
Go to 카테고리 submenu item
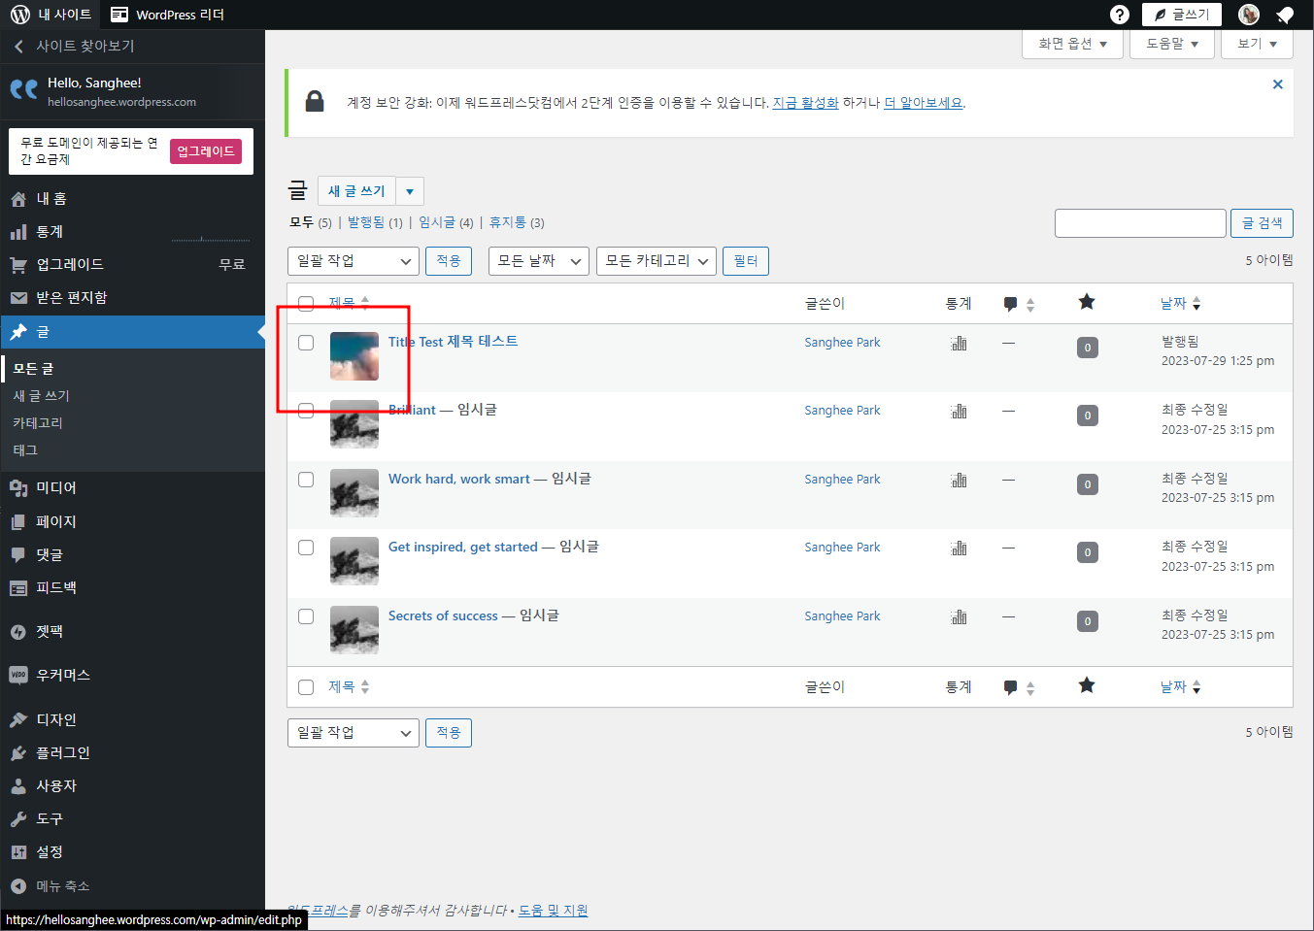point(38,423)
